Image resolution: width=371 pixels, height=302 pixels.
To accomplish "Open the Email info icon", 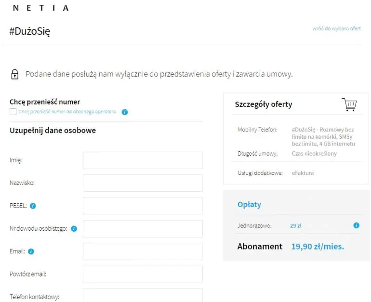I will coord(31,251).
